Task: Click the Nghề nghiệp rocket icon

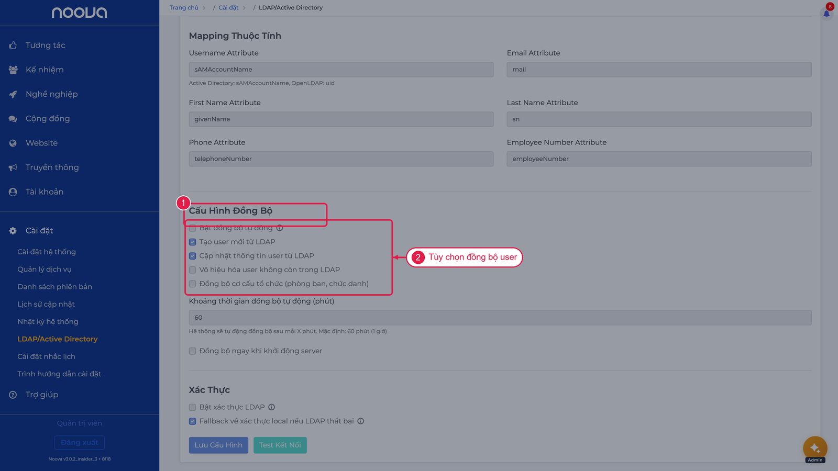Action: click(x=13, y=94)
